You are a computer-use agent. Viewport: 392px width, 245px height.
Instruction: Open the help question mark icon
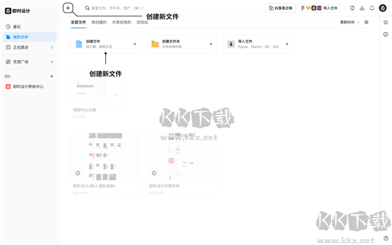click(385, 238)
